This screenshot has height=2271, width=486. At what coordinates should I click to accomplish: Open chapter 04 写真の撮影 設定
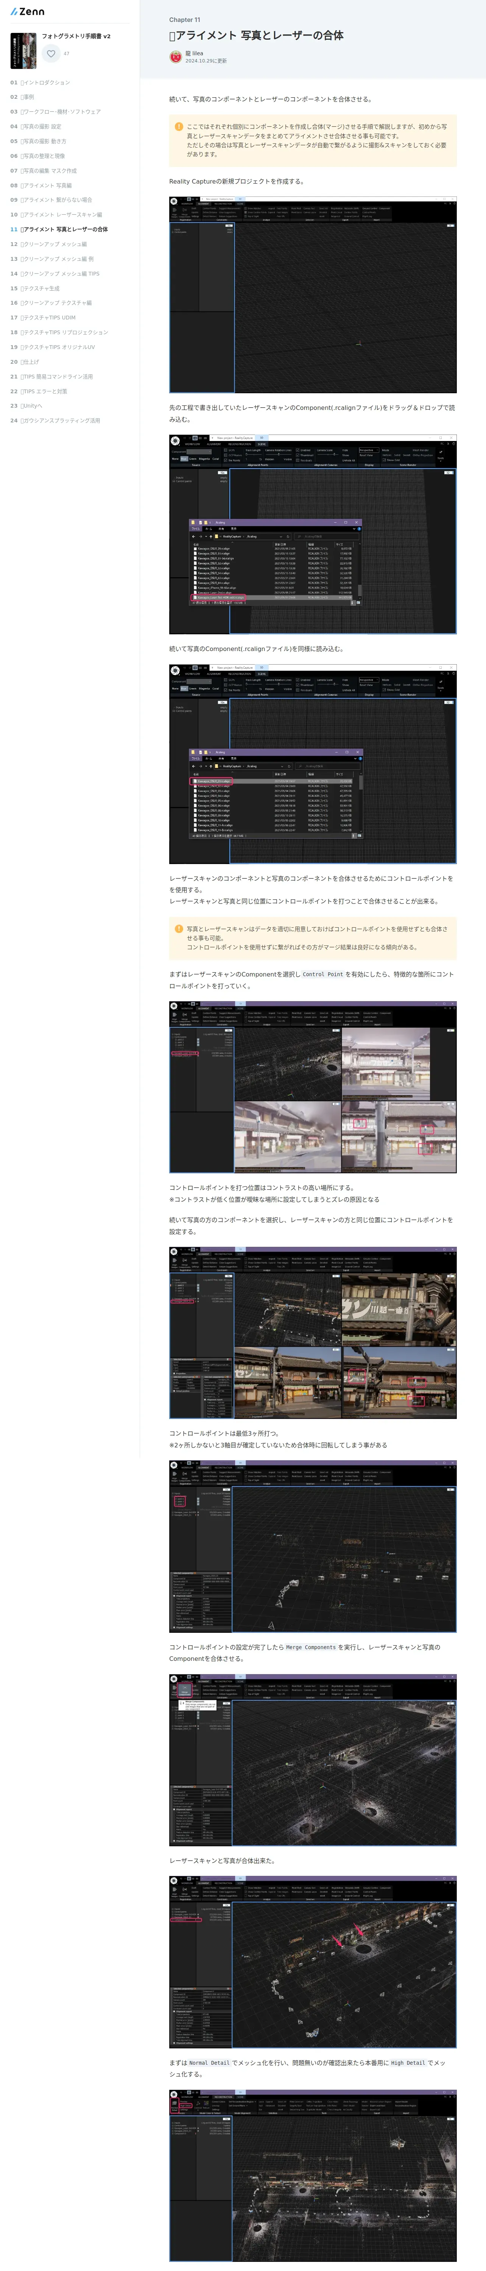(x=36, y=126)
